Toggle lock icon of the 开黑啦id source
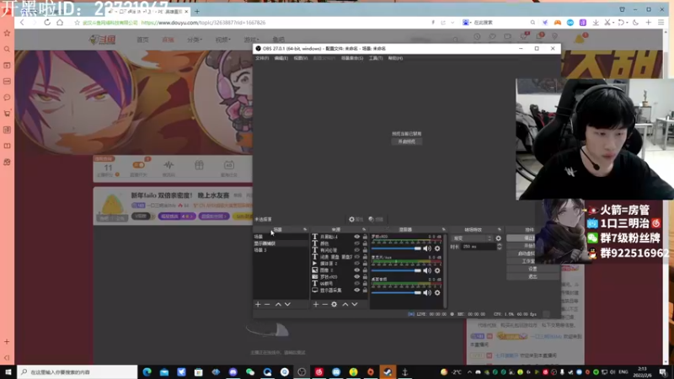Image resolution: width=674 pixels, height=379 pixels. [x=365, y=237]
